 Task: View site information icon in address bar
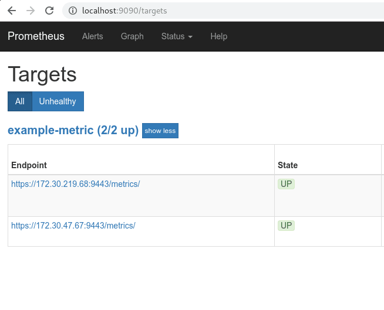point(72,11)
